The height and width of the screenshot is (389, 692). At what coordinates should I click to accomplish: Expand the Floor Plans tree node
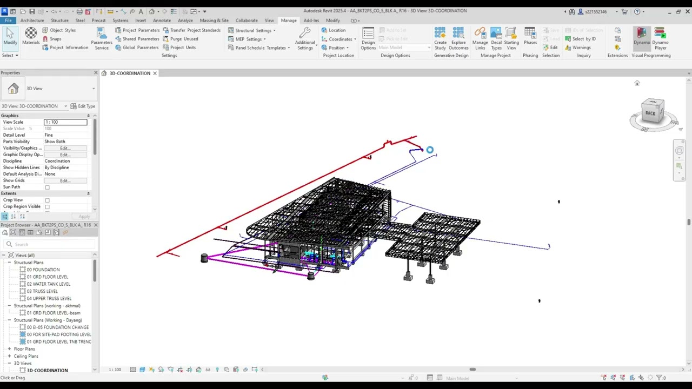click(9, 349)
